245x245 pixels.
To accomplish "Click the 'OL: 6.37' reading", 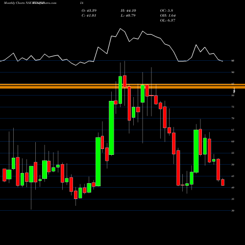I will (168, 21).
